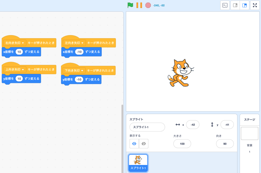The height and width of the screenshot is (173, 261).
Task: Hide the sprite with crossed-eye icon
Action: [144, 144]
